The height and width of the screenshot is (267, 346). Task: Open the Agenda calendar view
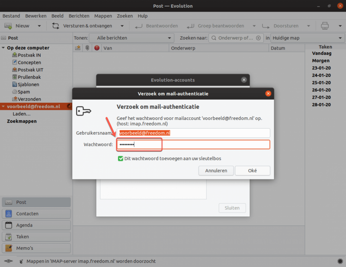pos(36,225)
